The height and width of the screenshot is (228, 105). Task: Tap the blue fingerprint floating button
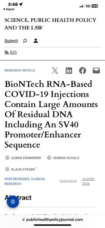pos(13,201)
